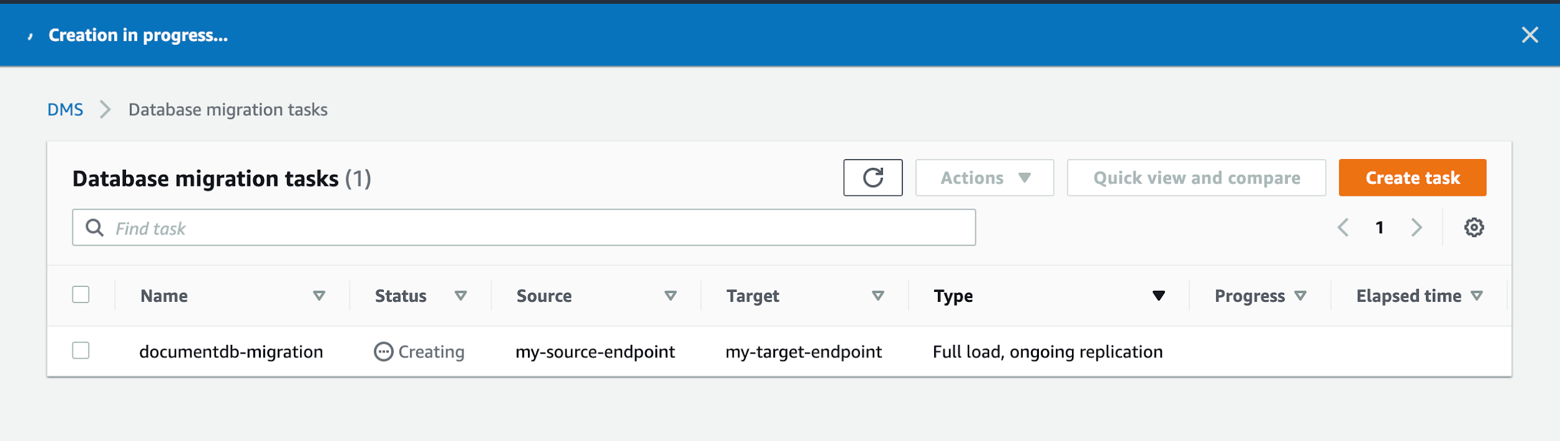
Task: Dismiss the Creation in progress banner
Action: [1530, 35]
